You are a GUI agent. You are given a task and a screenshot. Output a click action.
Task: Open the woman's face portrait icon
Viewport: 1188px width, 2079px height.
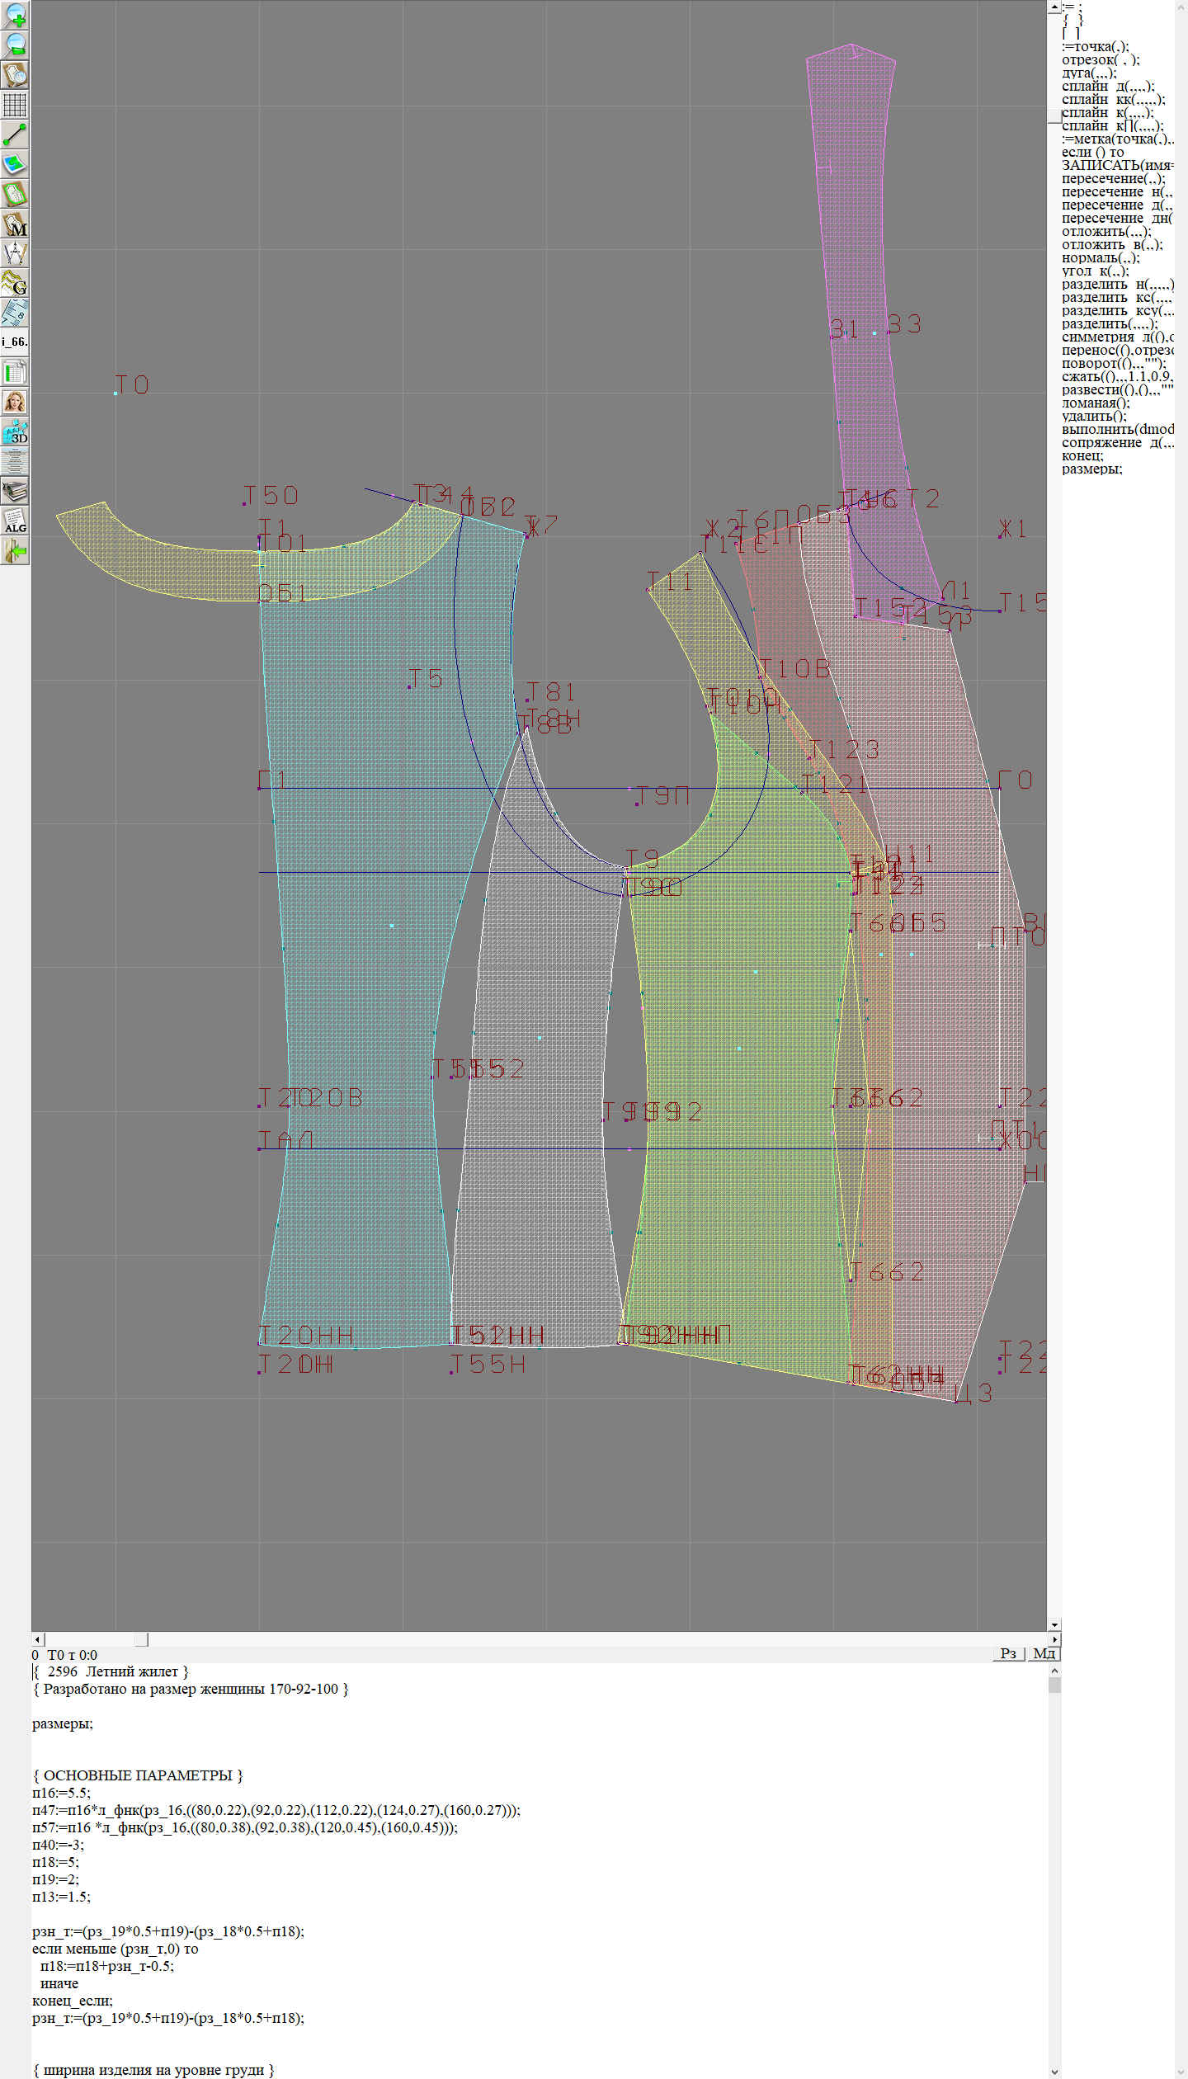point(15,402)
